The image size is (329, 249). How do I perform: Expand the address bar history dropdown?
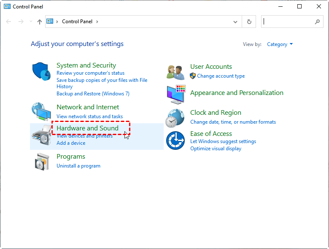tap(235, 22)
